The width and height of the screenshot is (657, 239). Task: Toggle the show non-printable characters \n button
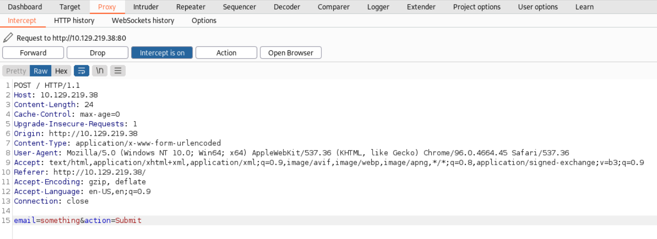click(x=100, y=71)
